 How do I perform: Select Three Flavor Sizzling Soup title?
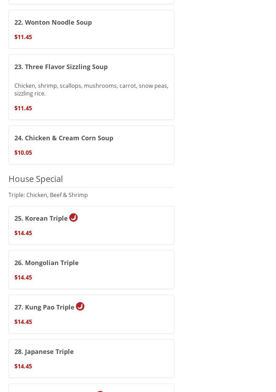pyautogui.click(x=61, y=67)
